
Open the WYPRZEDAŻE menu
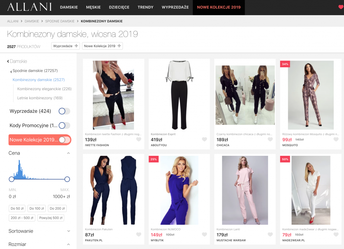click(x=175, y=7)
